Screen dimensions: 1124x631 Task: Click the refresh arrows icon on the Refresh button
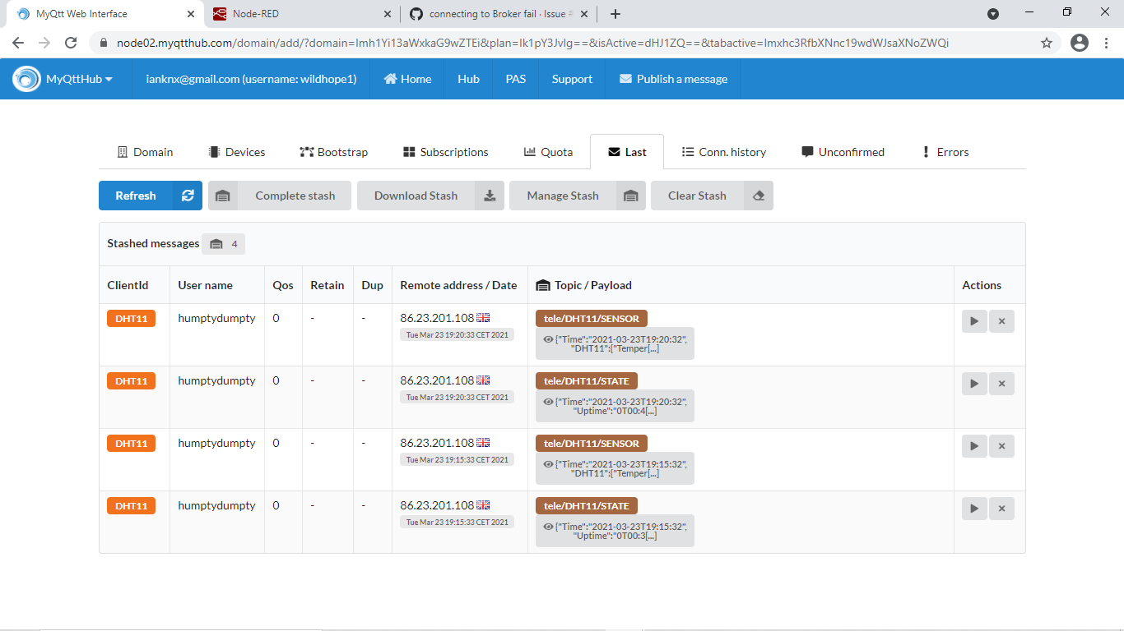[188, 196]
